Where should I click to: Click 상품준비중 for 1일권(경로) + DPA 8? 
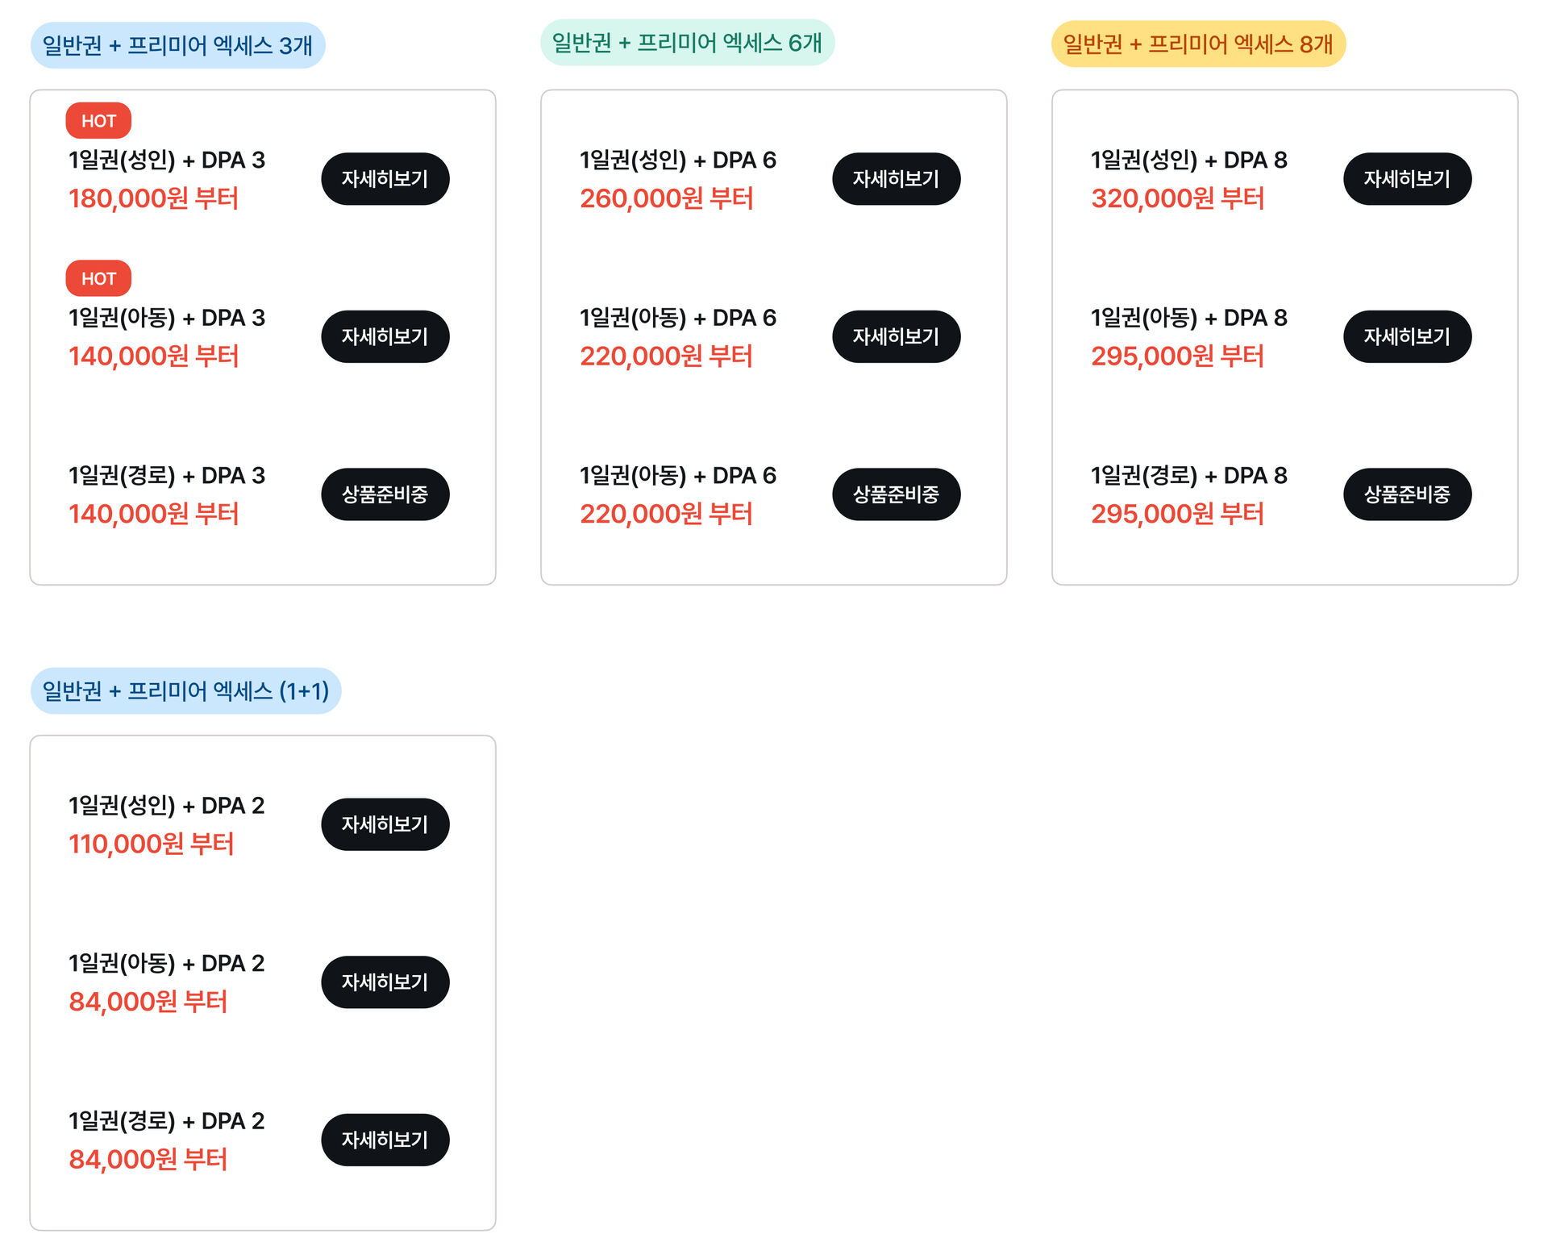(1408, 494)
